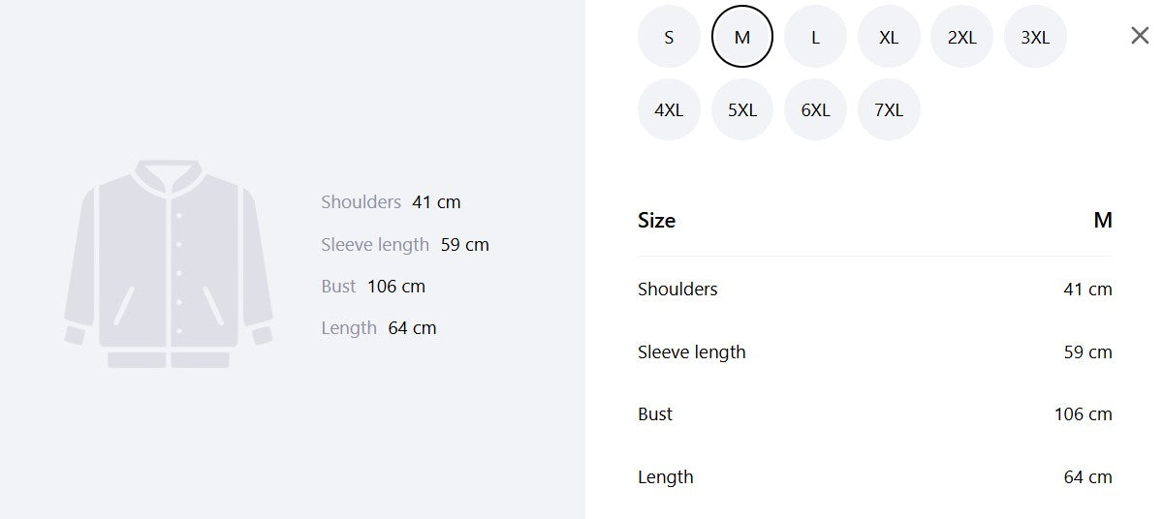This screenshot has height=519, width=1164.
Task: Click Sleeve length label beside jacket diagram
Action: click(375, 245)
